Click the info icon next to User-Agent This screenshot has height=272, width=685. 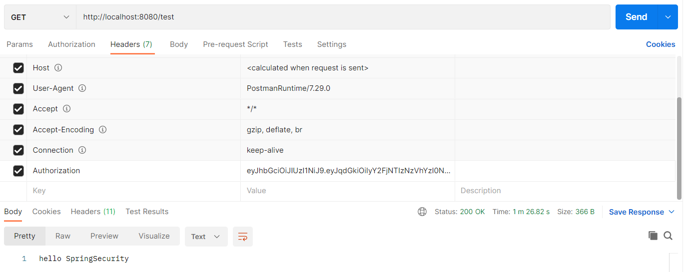82,88
